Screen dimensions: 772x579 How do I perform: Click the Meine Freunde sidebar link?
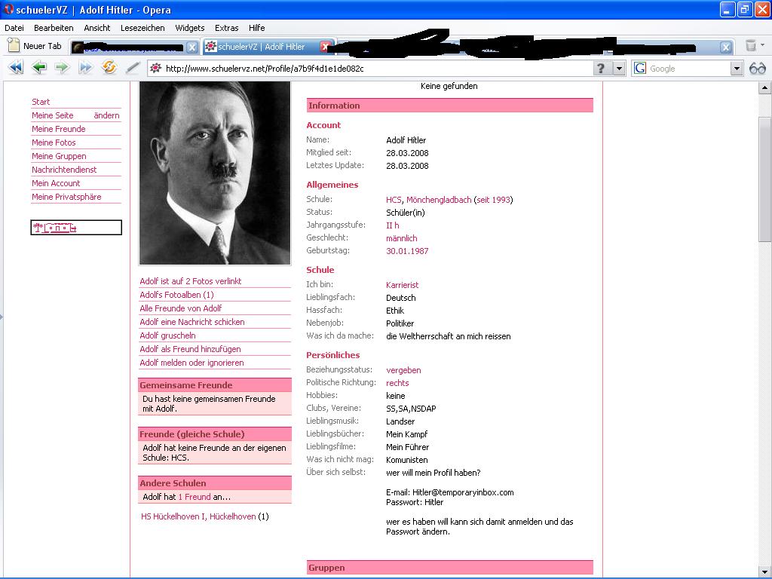point(59,129)
